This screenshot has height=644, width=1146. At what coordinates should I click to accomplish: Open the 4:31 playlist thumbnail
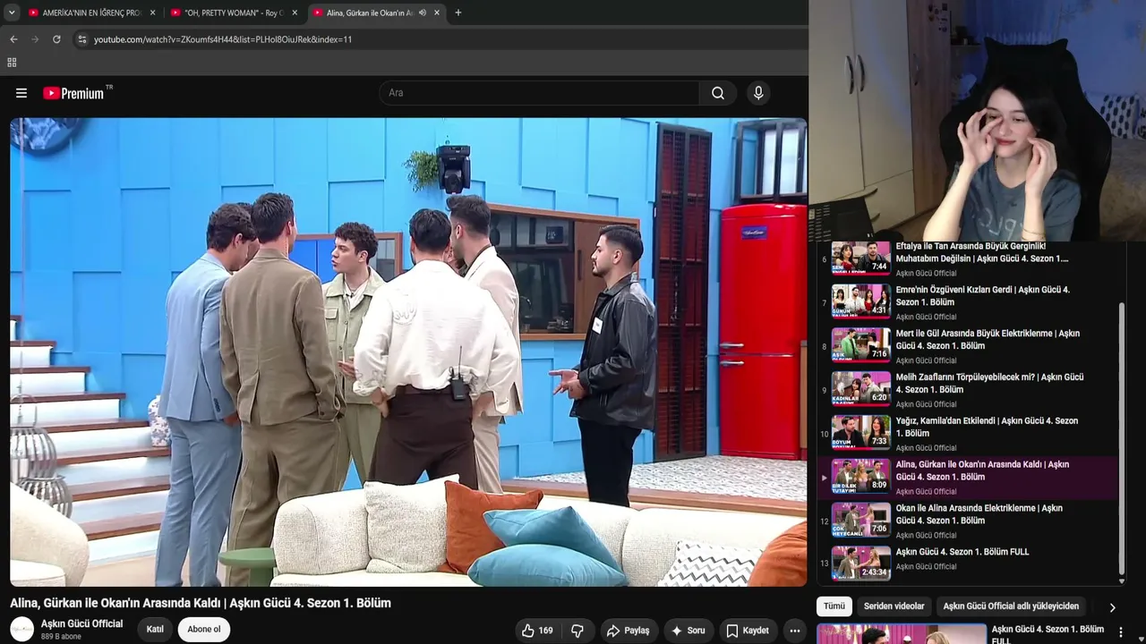click(861, 301)
